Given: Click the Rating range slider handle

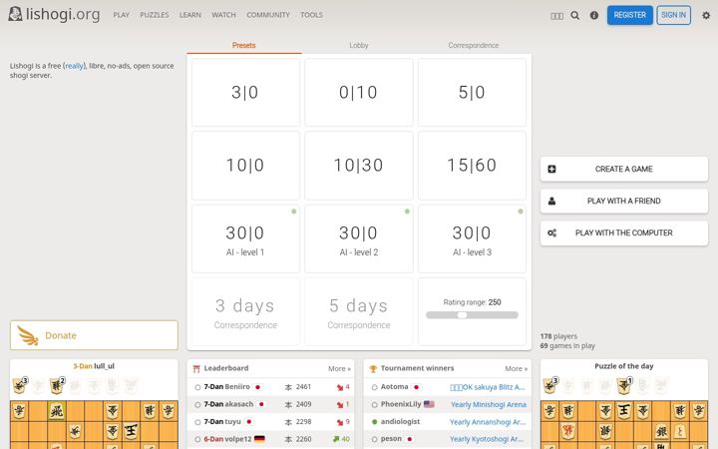Looking at the screenshot, I should point(462,315).
